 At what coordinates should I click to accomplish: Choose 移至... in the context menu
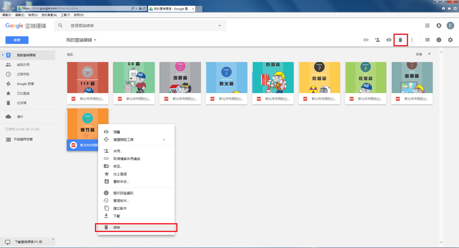(136, 166)
